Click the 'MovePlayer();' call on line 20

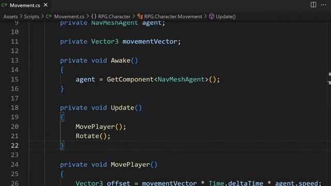pos(101,127)
